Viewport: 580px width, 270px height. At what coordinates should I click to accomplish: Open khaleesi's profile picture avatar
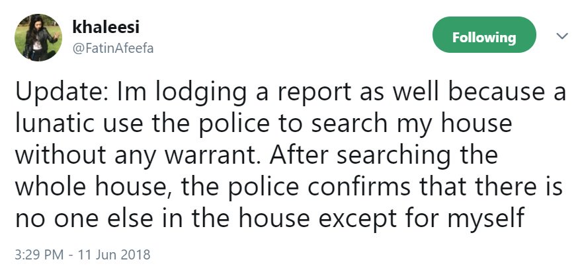[x=38, y=38]
